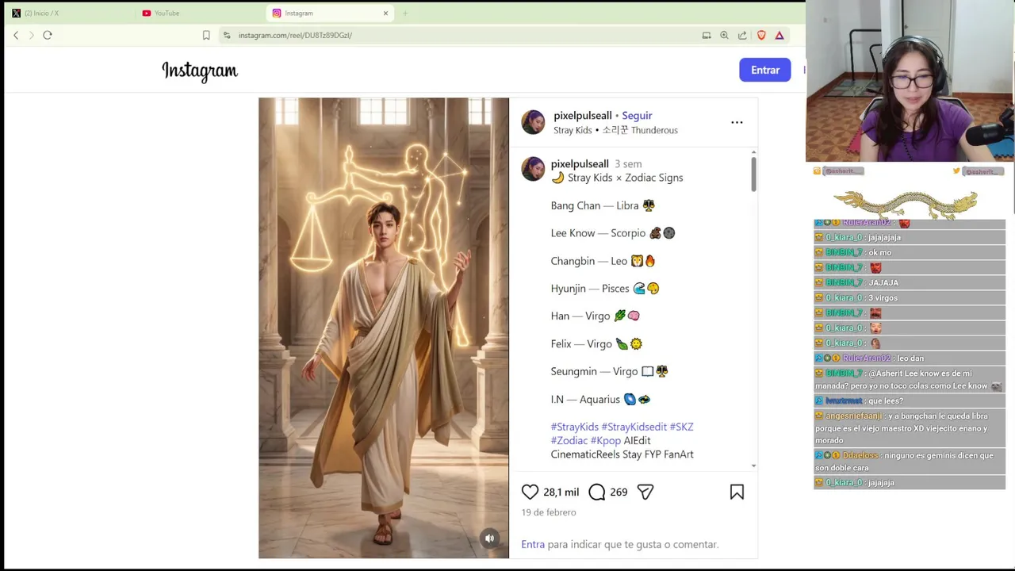This screenshot has width=1015, height=571.
Task: Click the caption scrollbar thumb
Action: [x=753, y=174]
